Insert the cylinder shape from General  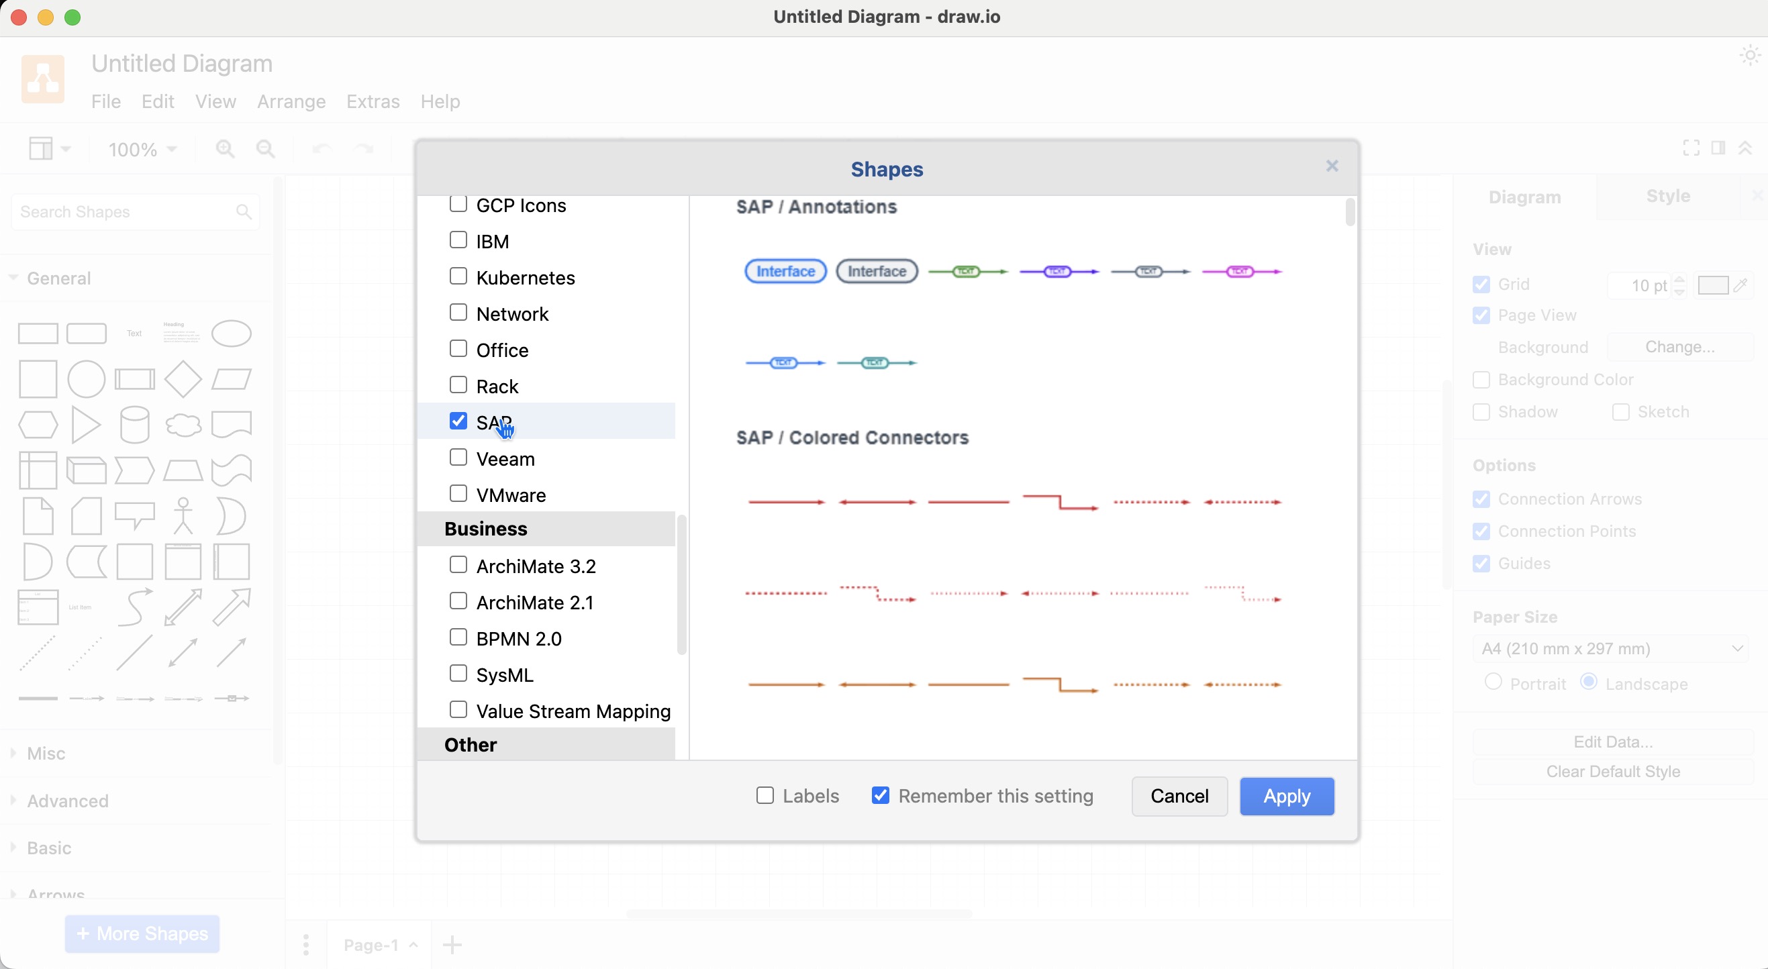[x=134, y=424]
